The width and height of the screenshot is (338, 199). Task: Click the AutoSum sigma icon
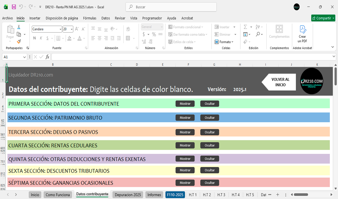coord(245,27)
